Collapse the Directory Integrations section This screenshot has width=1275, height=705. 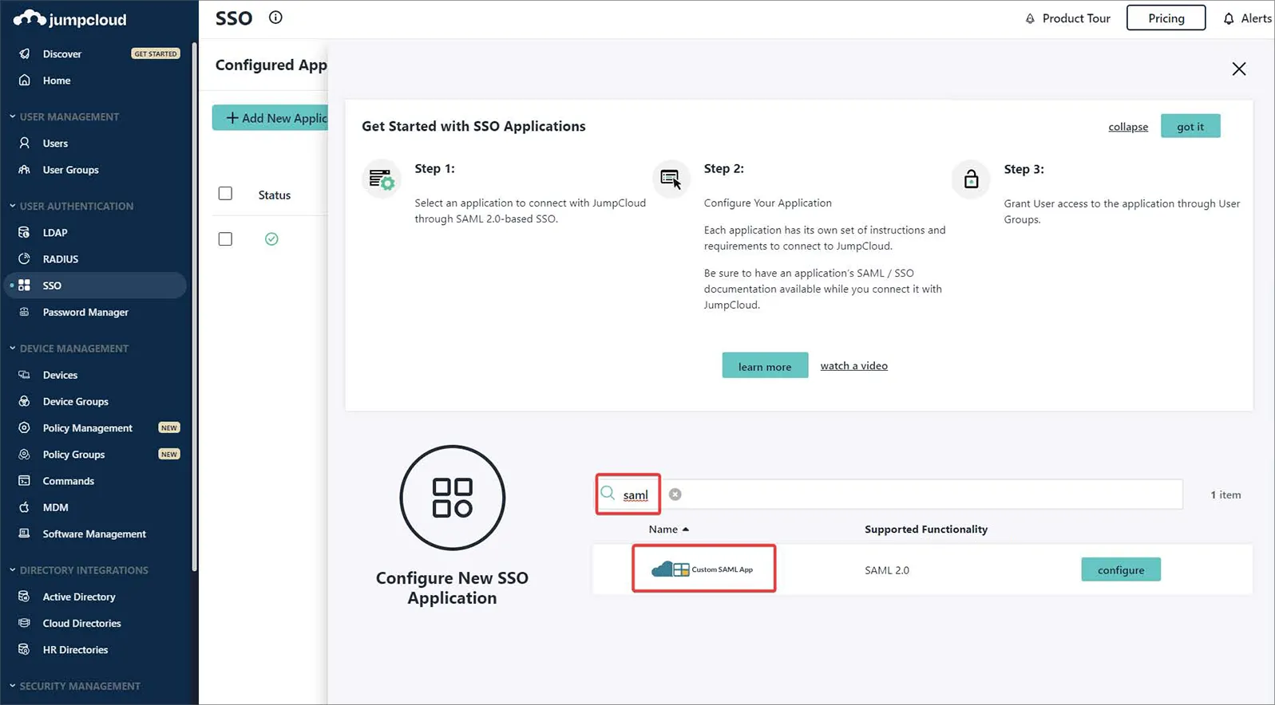click(13, 570)
